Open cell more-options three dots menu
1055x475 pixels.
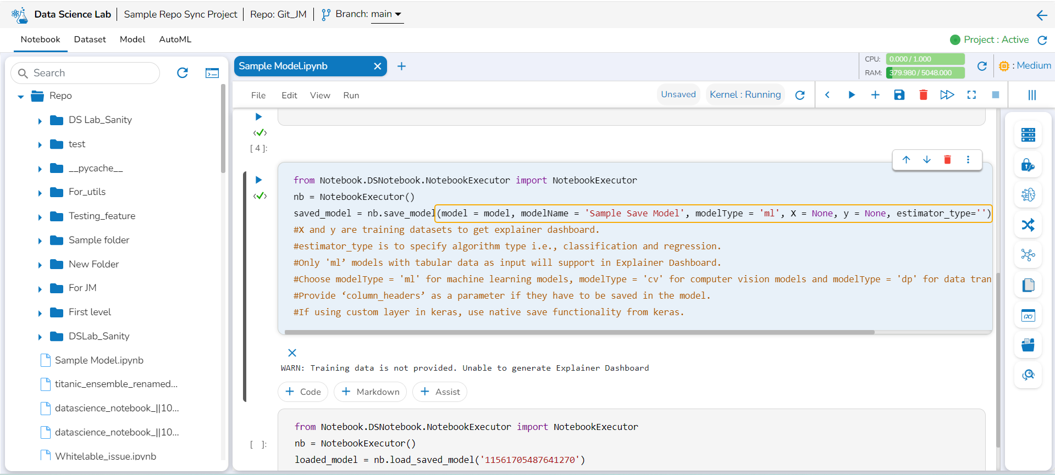pos(968,160)
